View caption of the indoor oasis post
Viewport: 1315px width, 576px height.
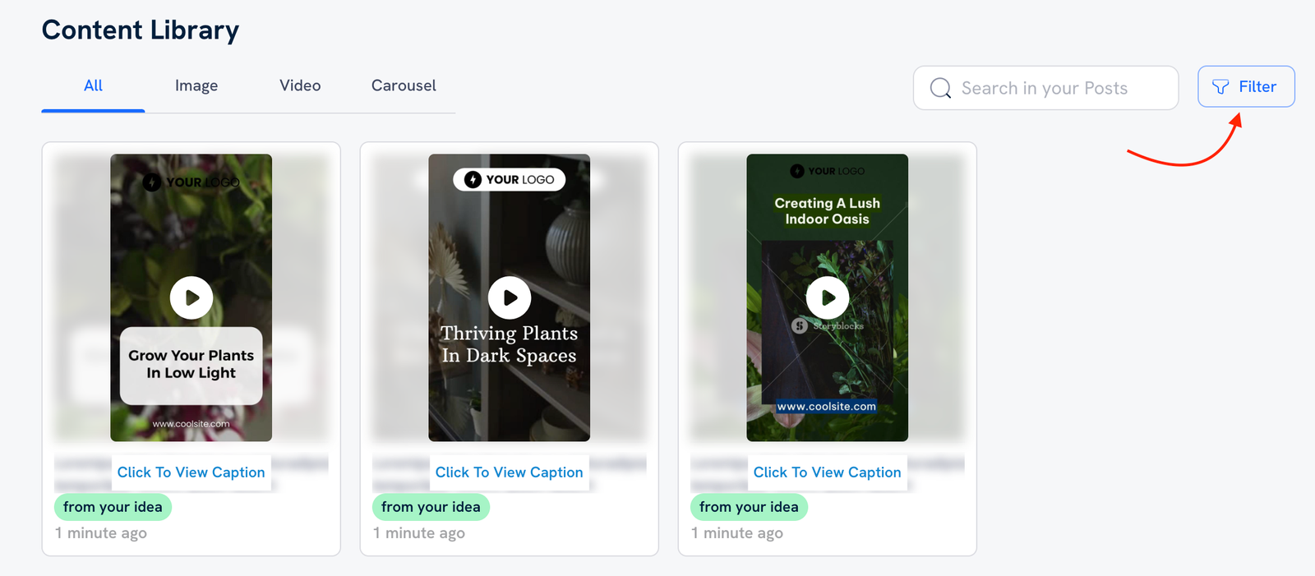click(x=827, y=472)
